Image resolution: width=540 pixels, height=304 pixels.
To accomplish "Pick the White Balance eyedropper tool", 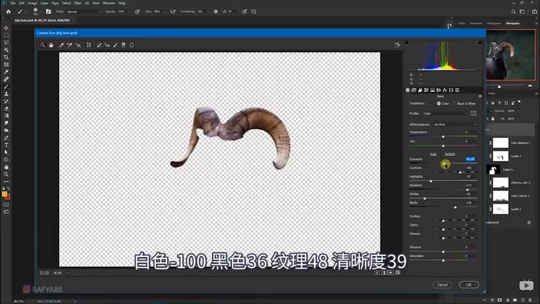I will click(62, 45).
